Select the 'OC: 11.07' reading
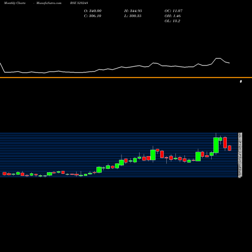Screen dimensions: 252x252 coord(173,11)
